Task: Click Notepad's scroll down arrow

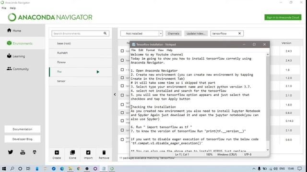Action: (x=268, y=150)
